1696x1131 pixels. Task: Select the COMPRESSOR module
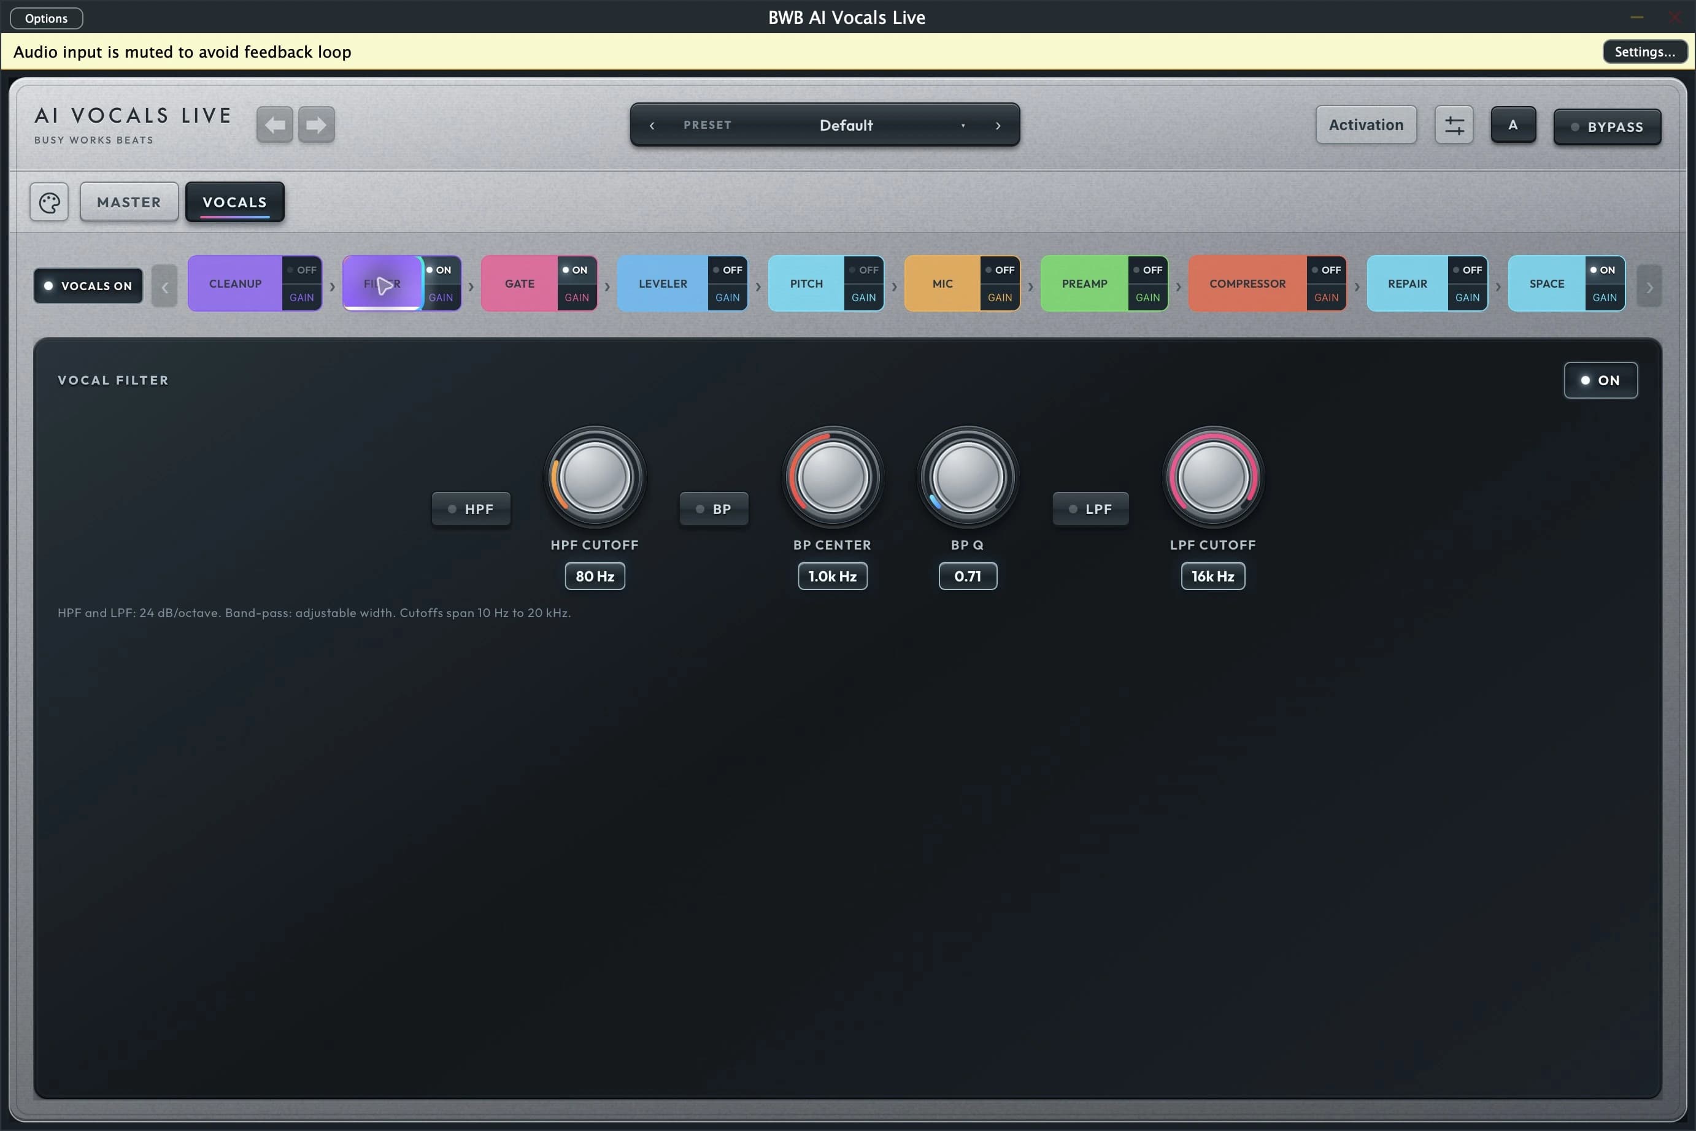click(1247, 283)
